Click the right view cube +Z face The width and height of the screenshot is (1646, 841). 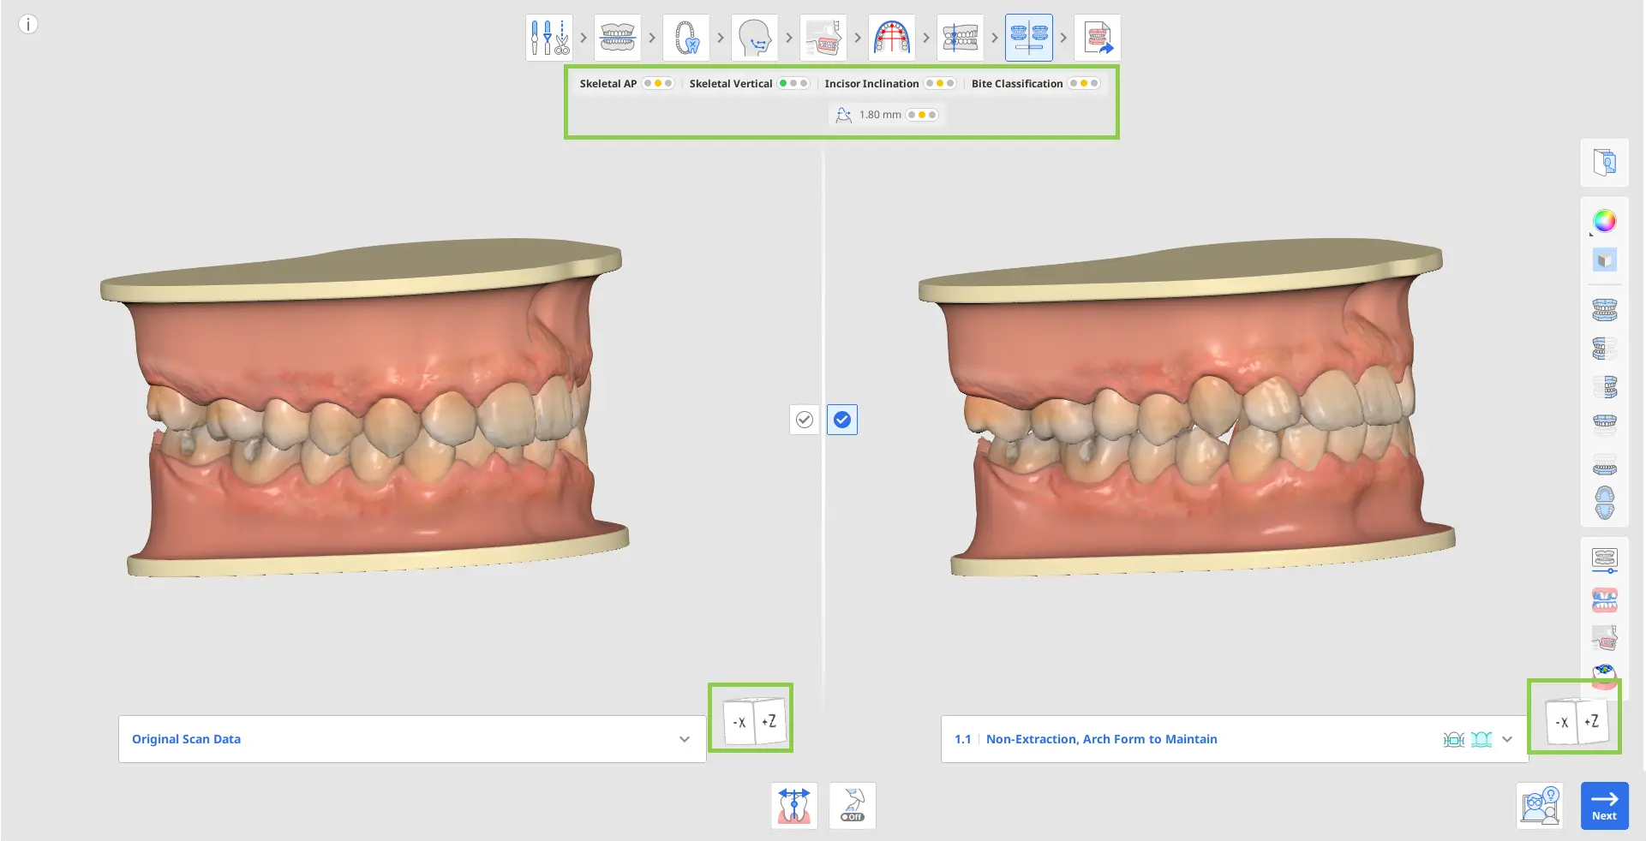tap(1592, 721)
